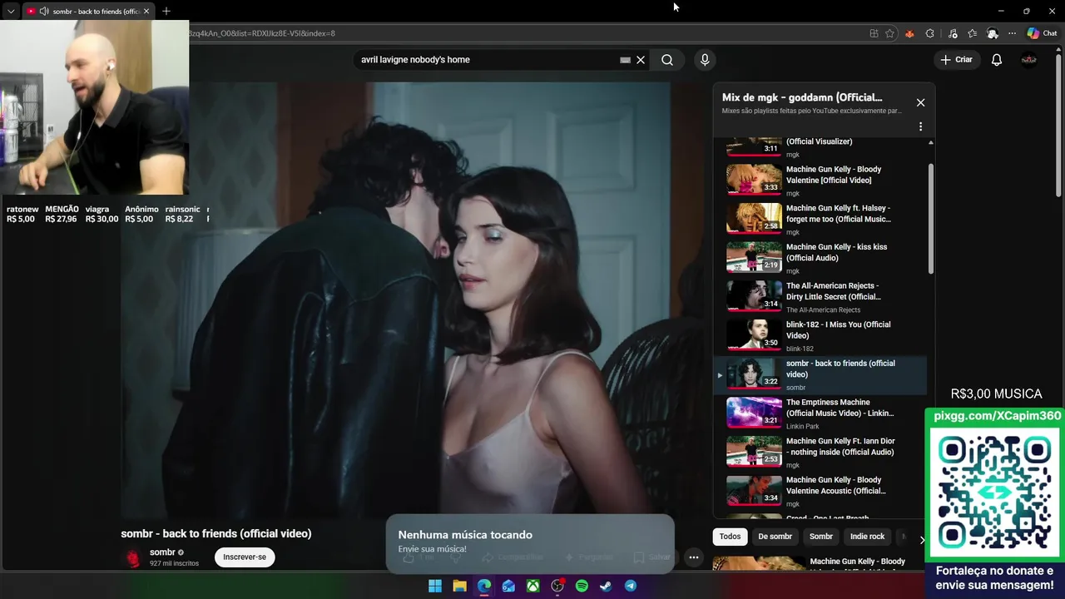Open the browser Extensions puzzle icon
Screen dimensions: 1065x599
click(x=930, y=33)
